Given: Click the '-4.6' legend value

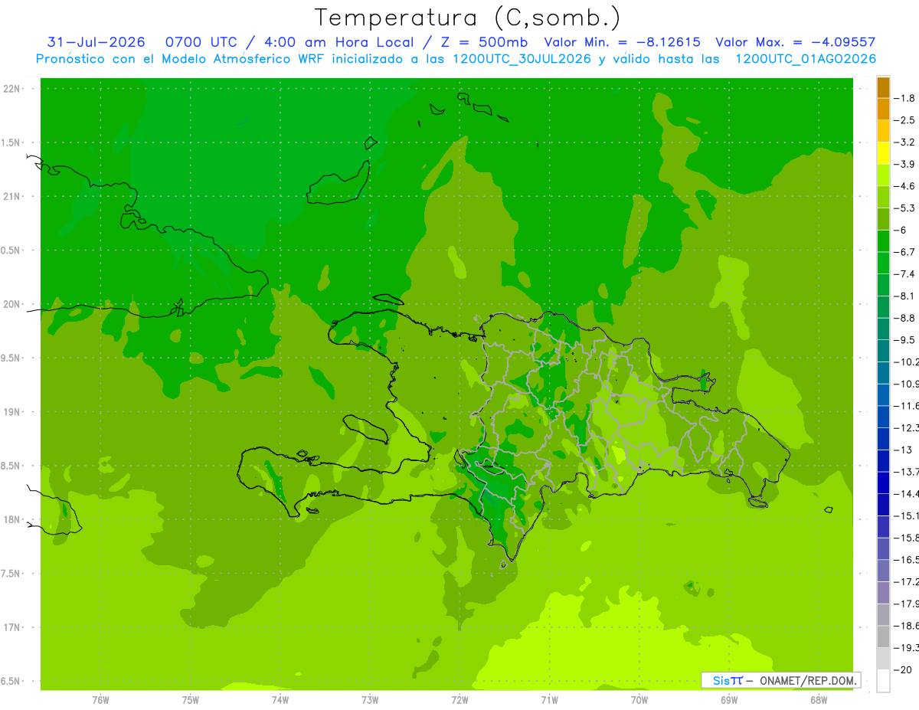Looking at the screenshot, I should click(904, 186).
